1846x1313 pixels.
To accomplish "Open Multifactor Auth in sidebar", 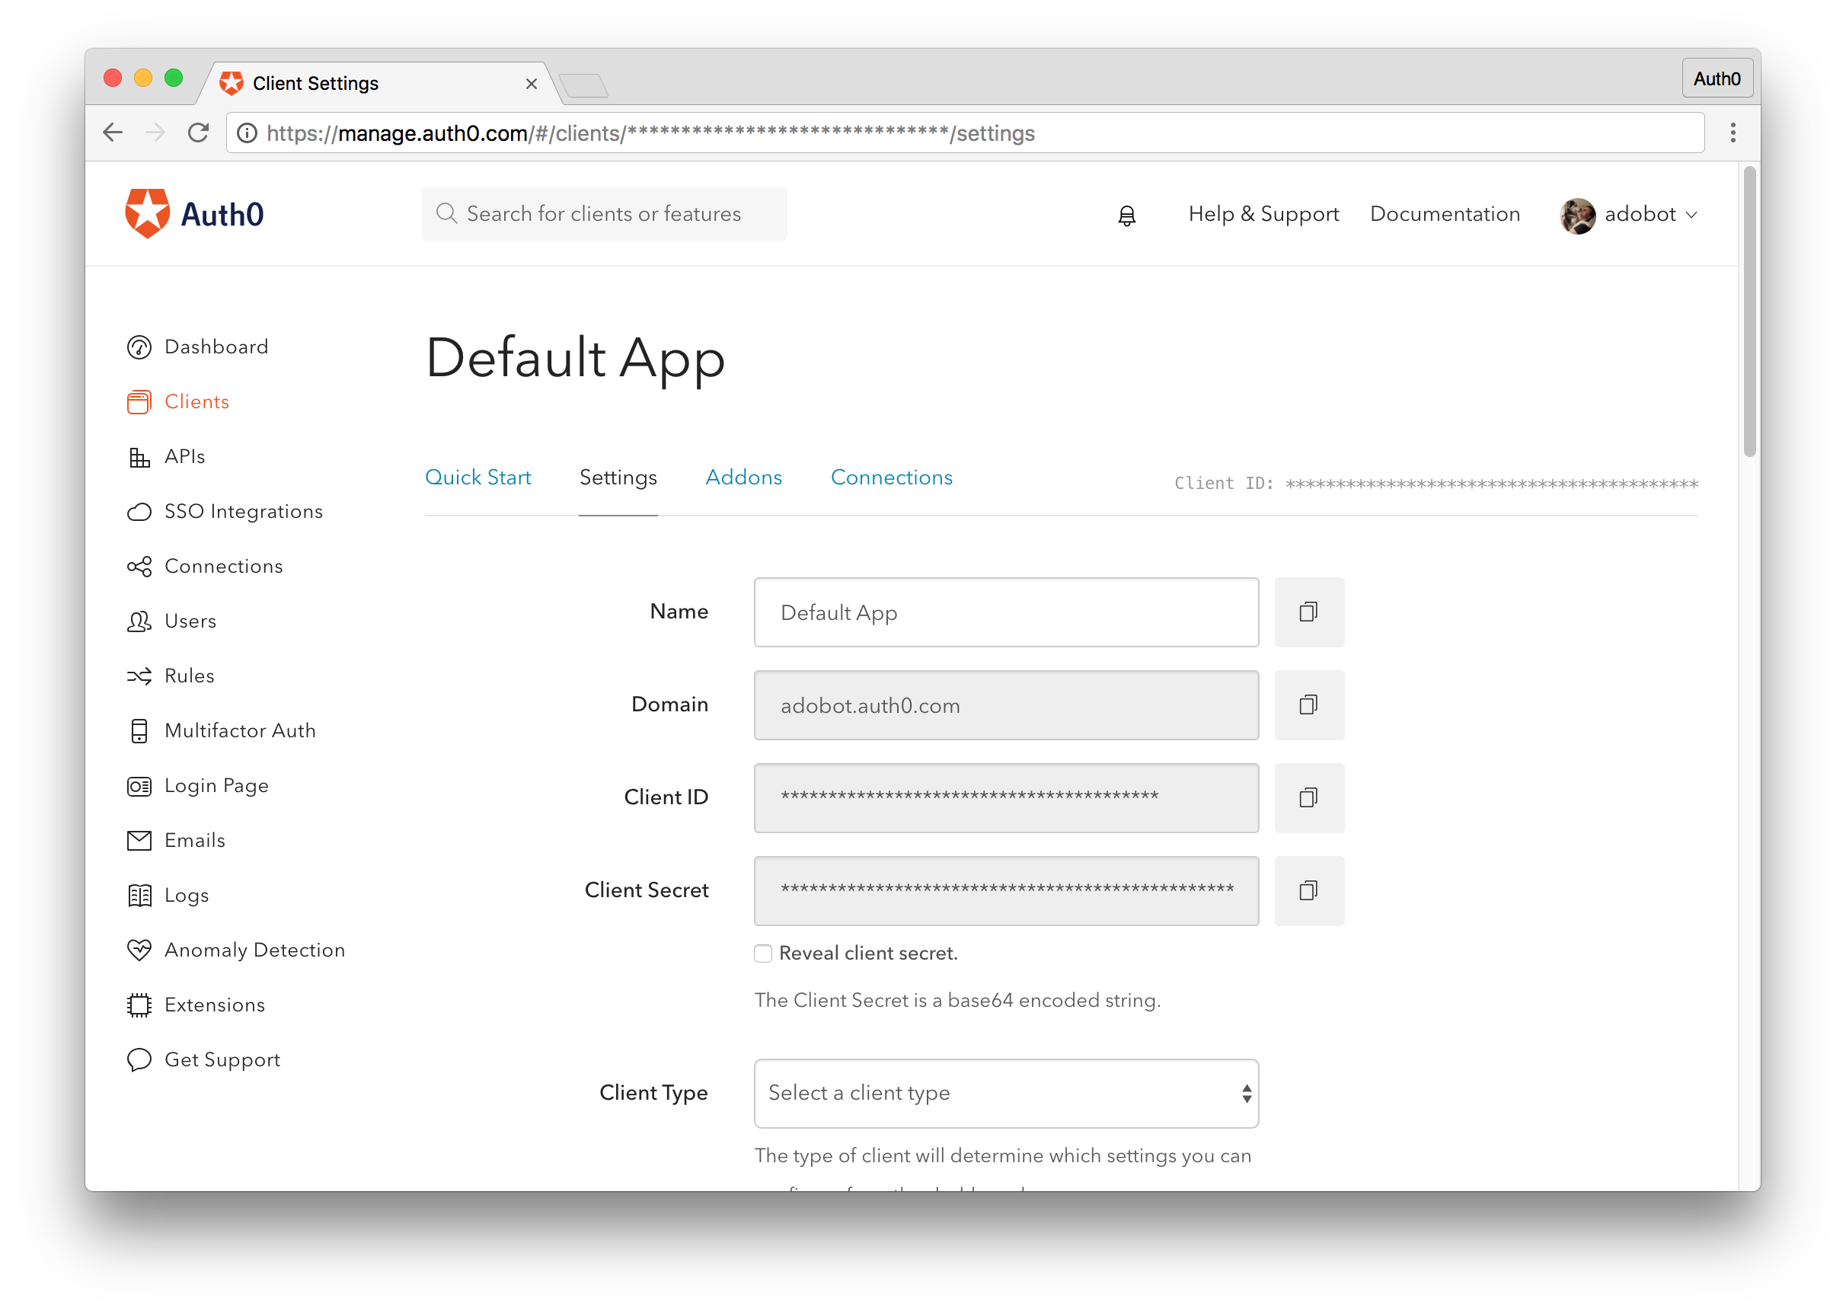I will 239,730.
